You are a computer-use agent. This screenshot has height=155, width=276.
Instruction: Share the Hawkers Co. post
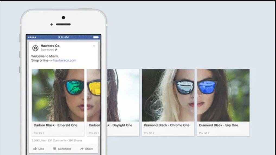tap(86, 149)
